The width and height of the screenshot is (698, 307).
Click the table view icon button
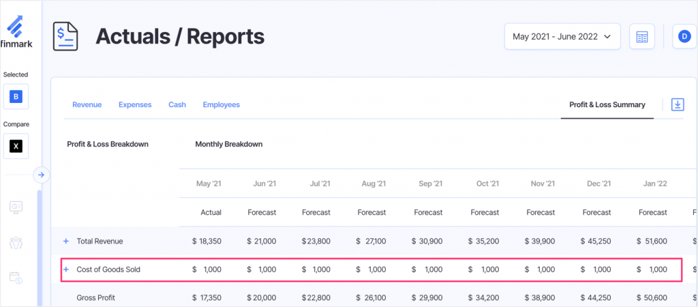[641, 37]
